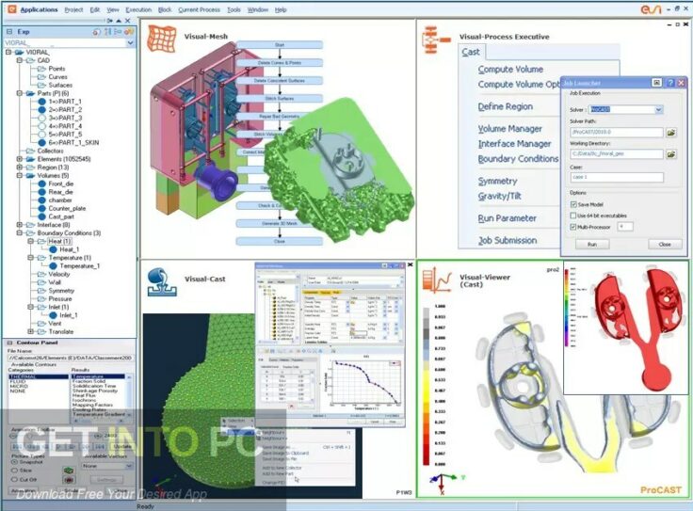This screenshot has height=511, width=693.
Task: Enable Use 64 bit executables checkbox
Action: coord(573,216)
